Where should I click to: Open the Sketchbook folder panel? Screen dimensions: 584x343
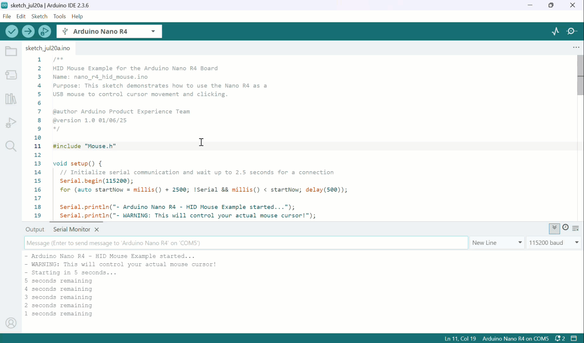[11, 51]
